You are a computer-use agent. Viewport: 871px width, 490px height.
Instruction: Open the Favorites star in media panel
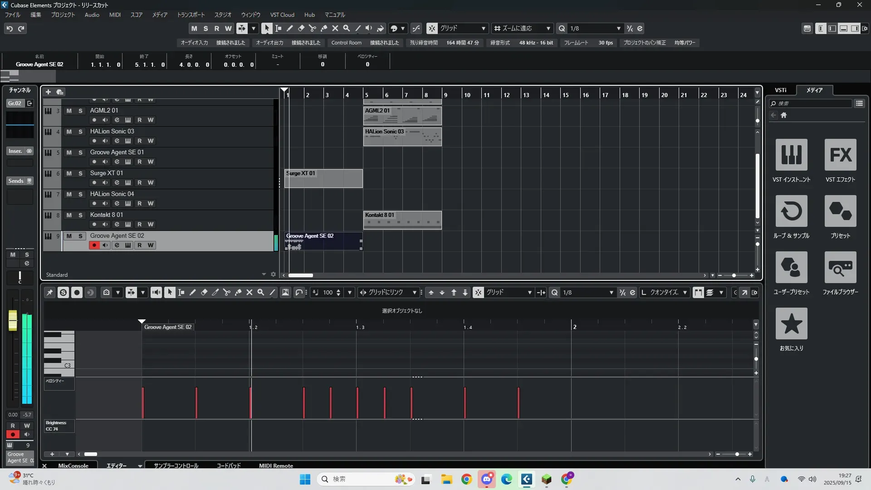click(x=791, y=323)
